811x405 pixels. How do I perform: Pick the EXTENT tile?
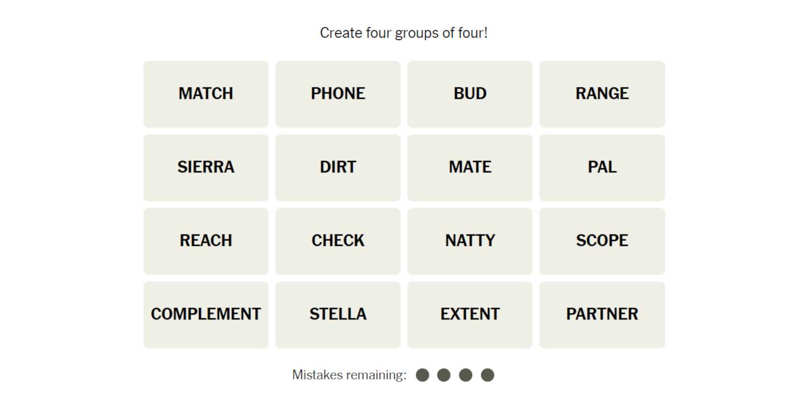[x=470, y=315]
